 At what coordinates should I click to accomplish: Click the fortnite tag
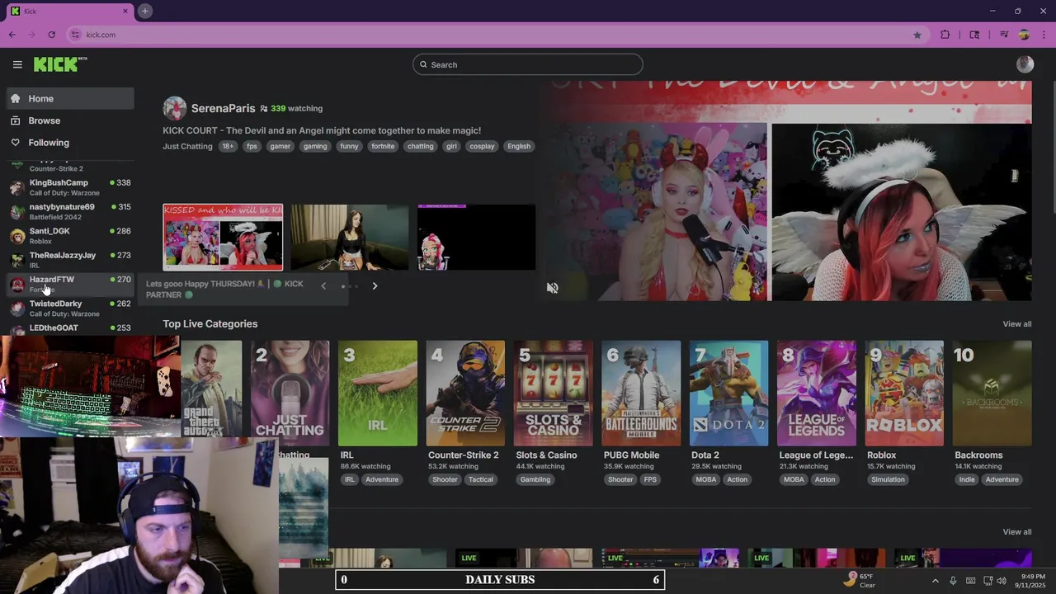(383, 146)
